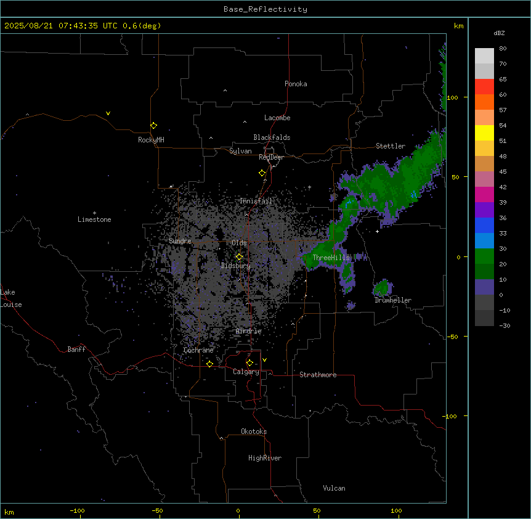Click the 65 value in the dBZ legend
The width and height of the screenshot is (531, 519).
coord(503,79)
